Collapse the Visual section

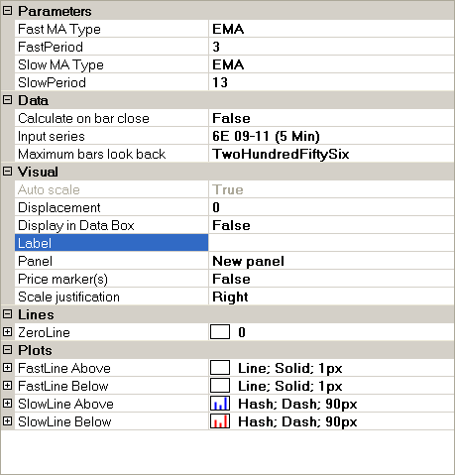coord(7,172)
